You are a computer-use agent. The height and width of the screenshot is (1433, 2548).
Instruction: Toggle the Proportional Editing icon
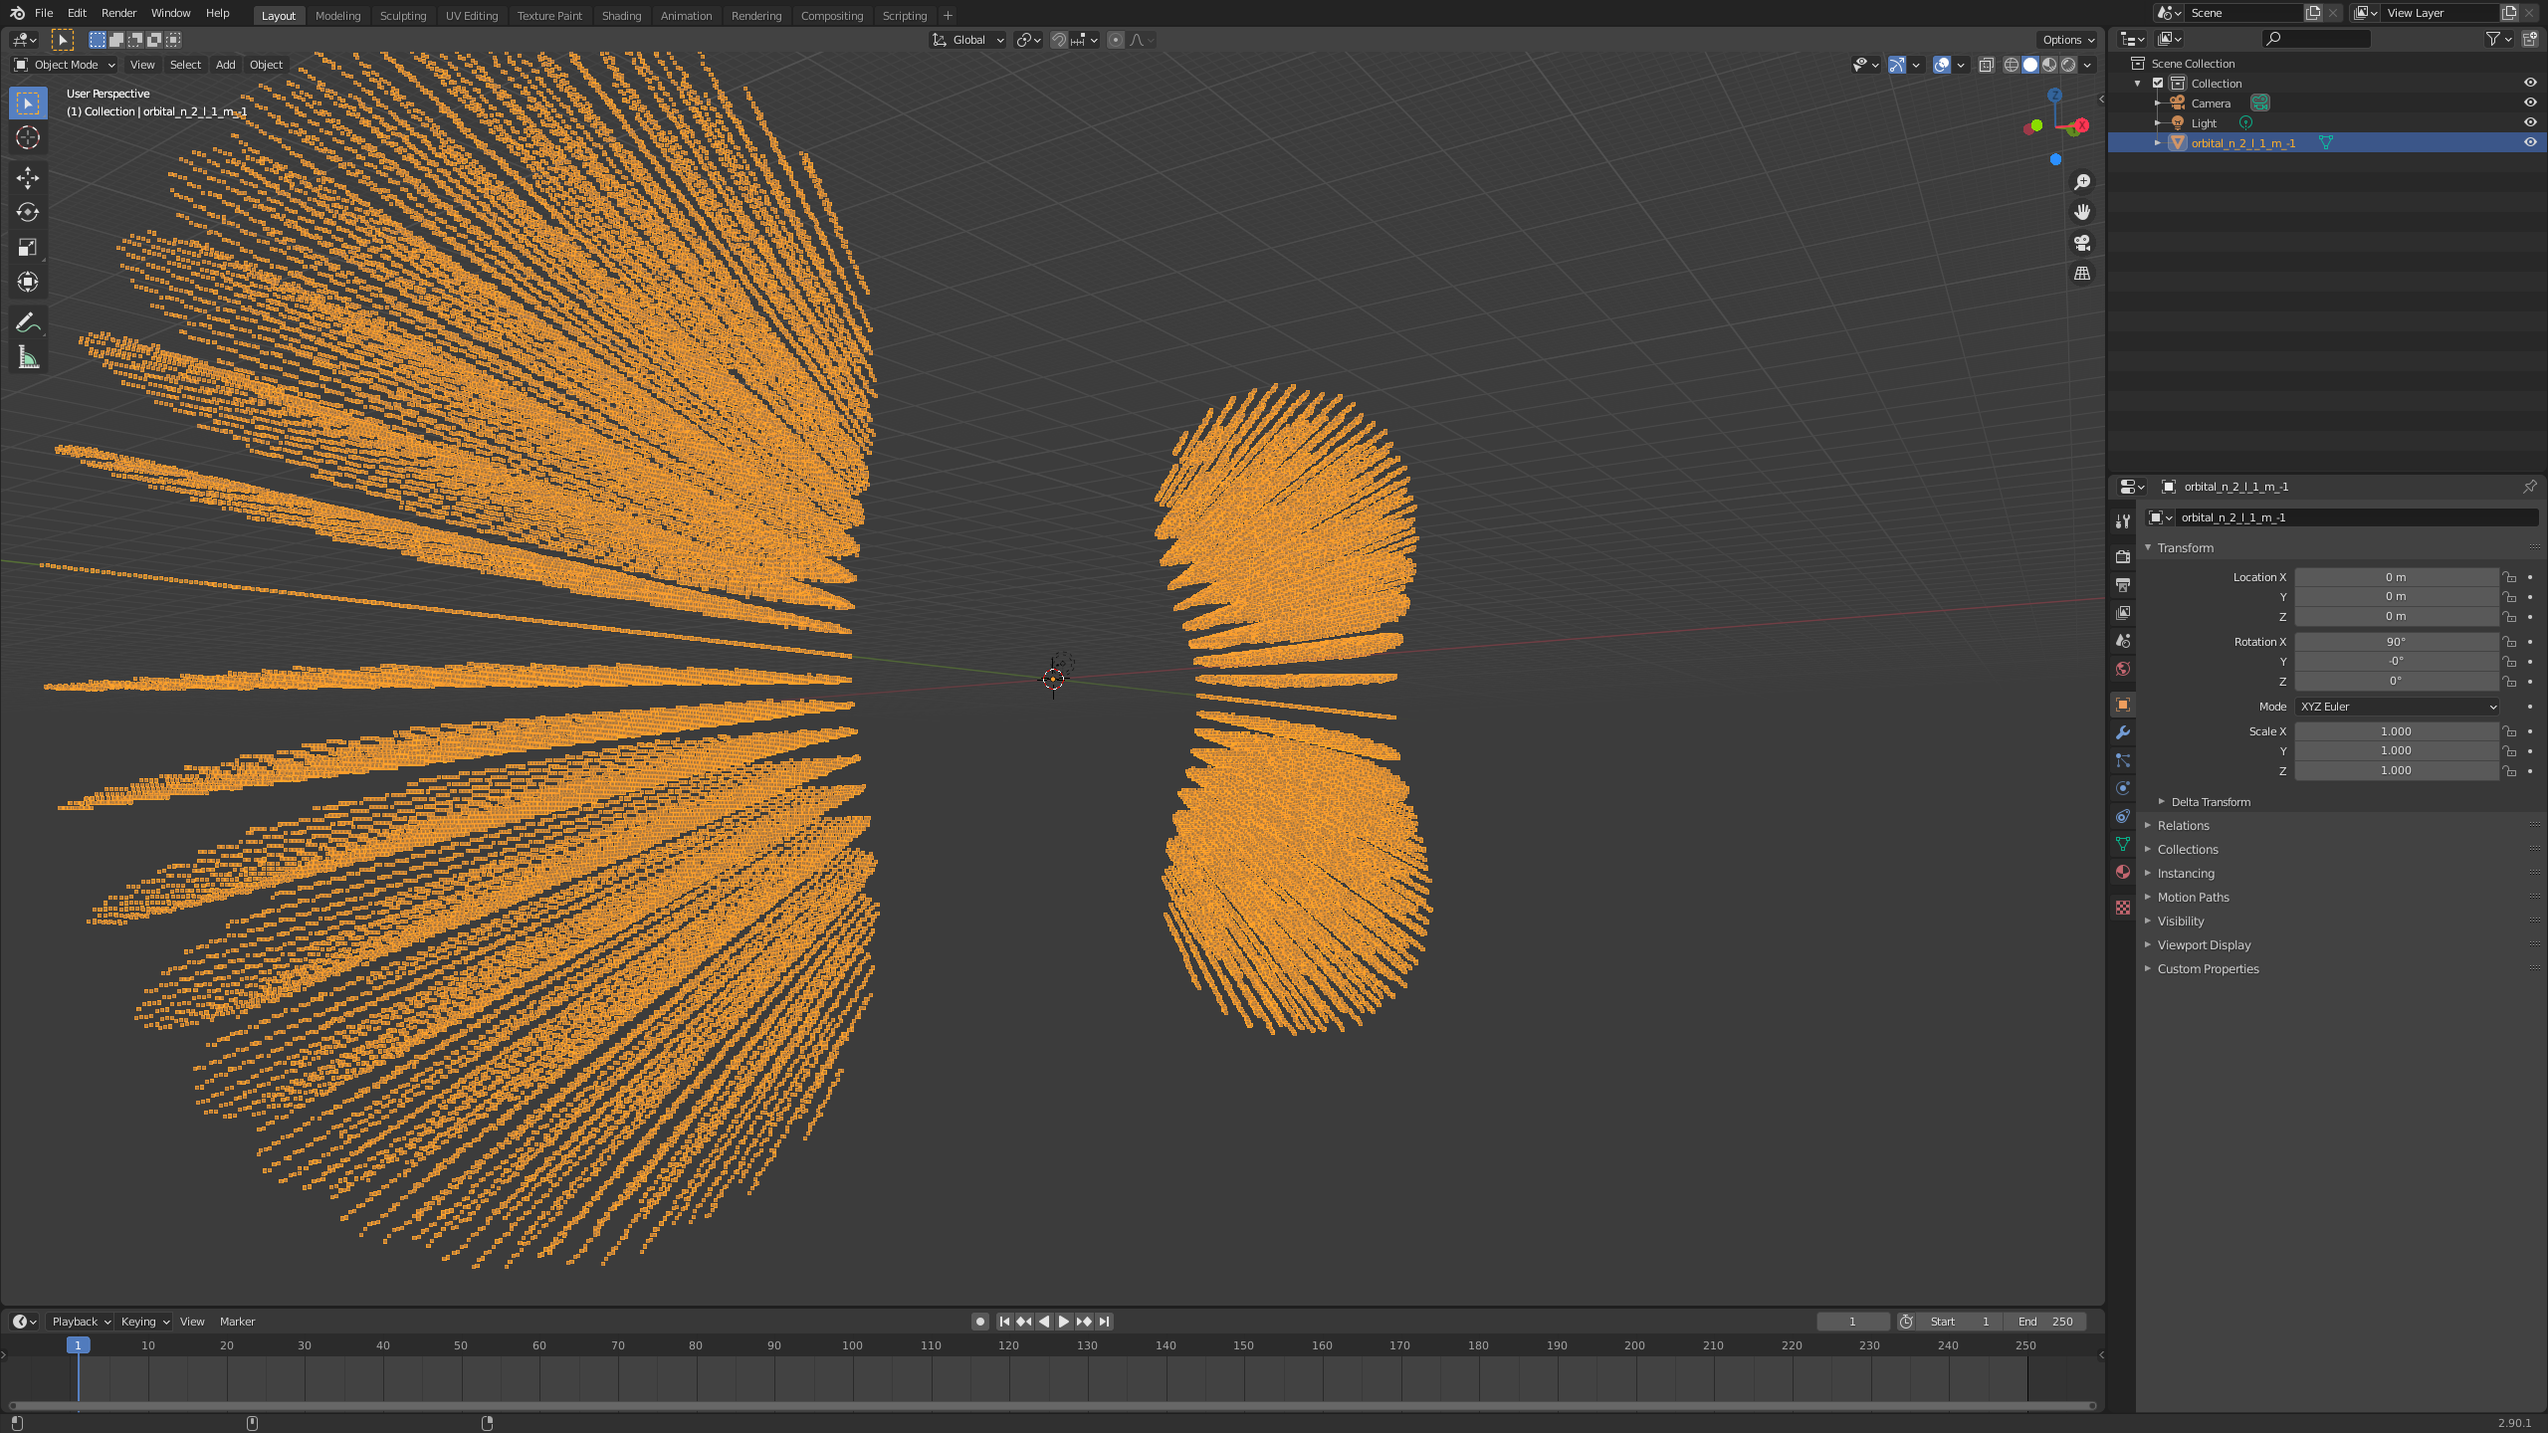tap(1113, 39)
